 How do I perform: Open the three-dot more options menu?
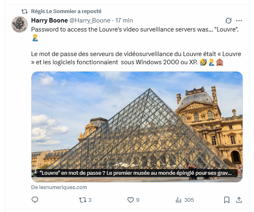pyautogui.click(x=239, y=20)
